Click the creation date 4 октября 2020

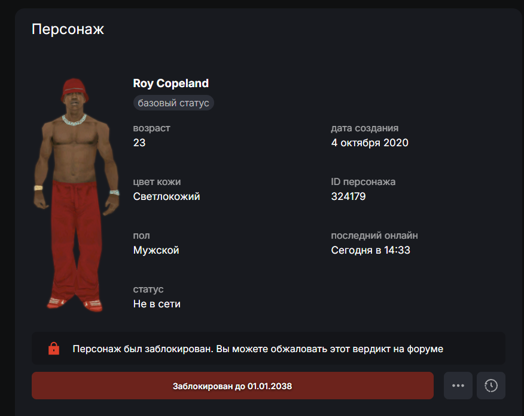tap(370, 143)
